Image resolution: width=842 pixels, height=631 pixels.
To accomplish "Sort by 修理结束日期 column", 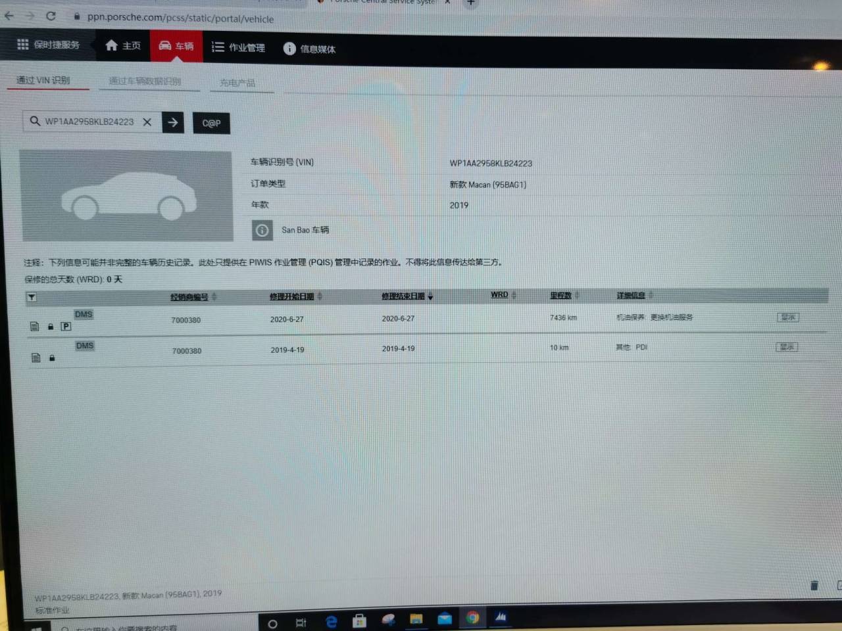I will click(403, 296).
